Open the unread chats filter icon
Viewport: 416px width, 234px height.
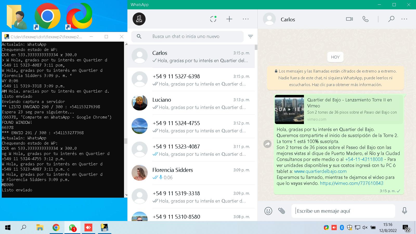click(x=250, y=37)
